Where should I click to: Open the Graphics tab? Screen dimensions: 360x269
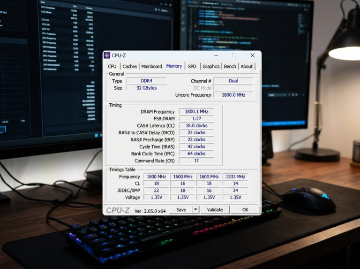[211, 67]
